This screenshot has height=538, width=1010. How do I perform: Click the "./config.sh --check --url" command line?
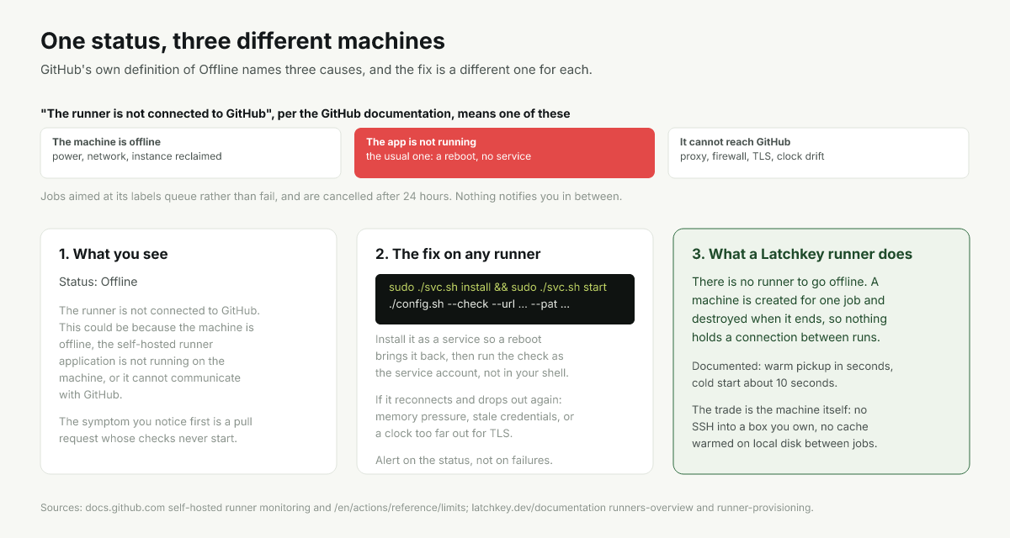(479, 304)
